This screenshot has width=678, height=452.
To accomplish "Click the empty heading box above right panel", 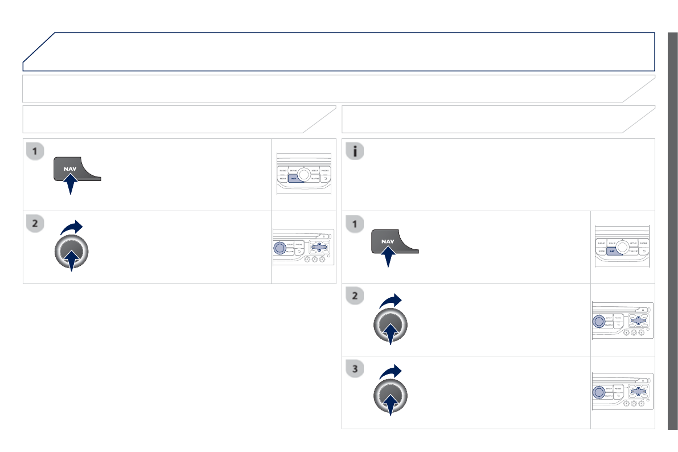I will click(495, 119).
